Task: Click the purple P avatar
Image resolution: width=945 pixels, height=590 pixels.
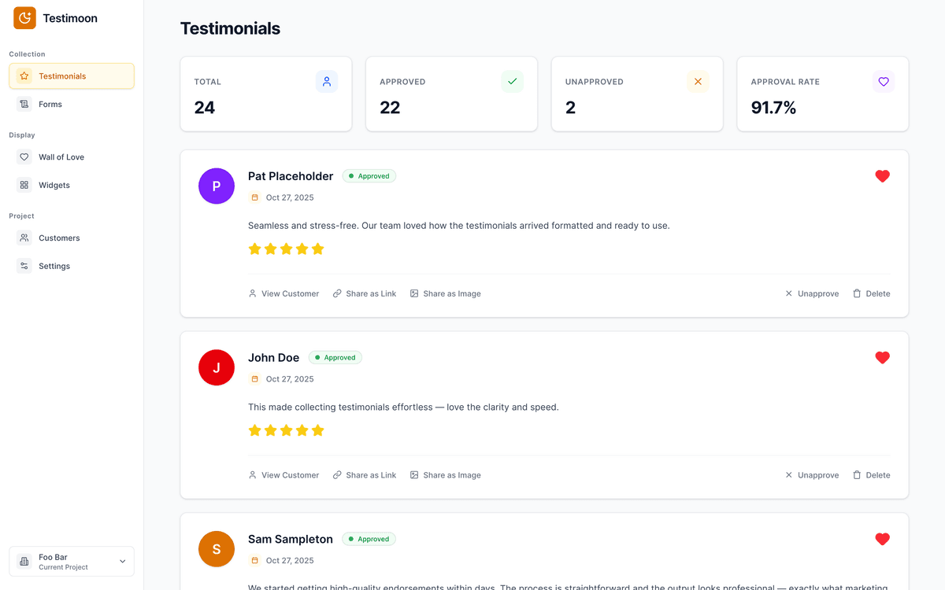Action: tap(217, 186)
